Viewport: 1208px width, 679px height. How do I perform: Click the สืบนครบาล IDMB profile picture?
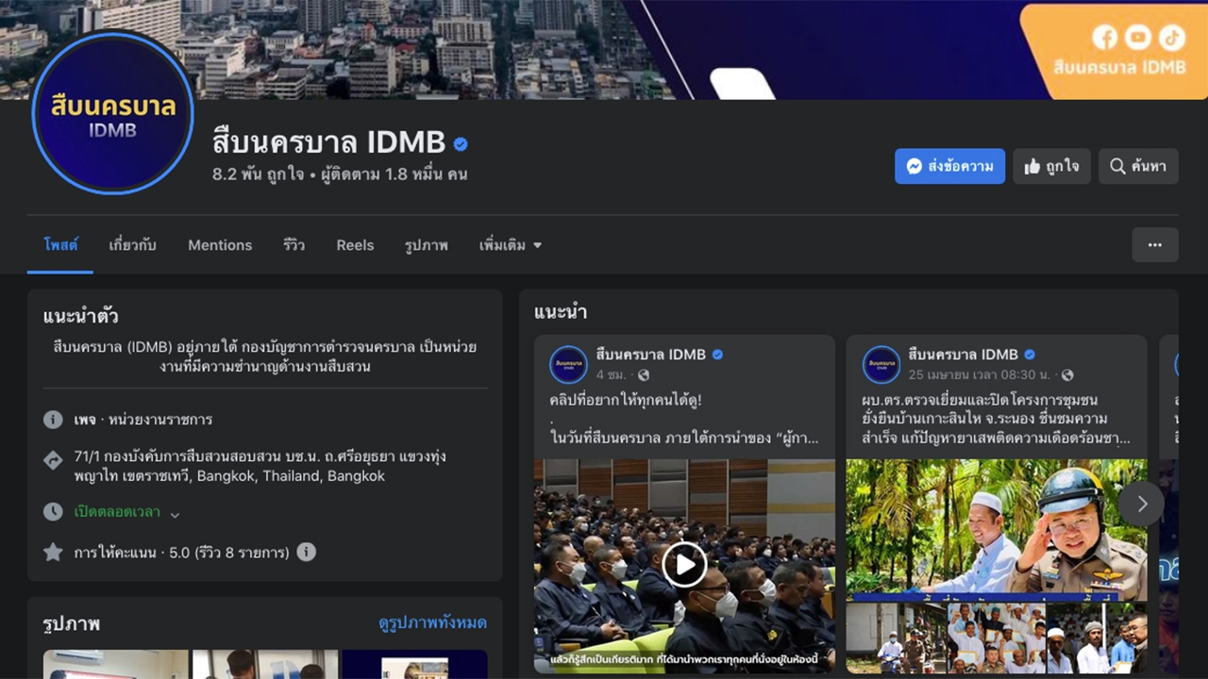point(112,113)
